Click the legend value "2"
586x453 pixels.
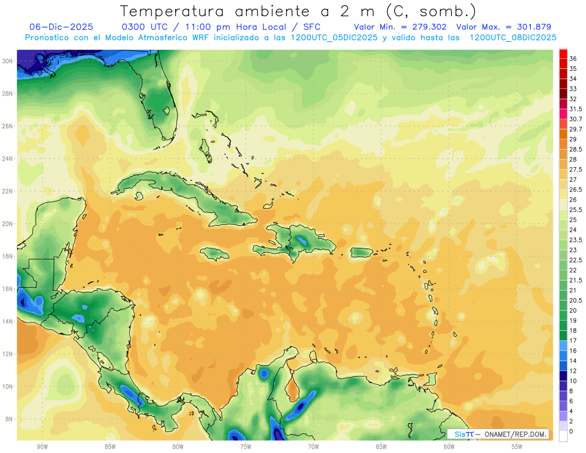571,421
